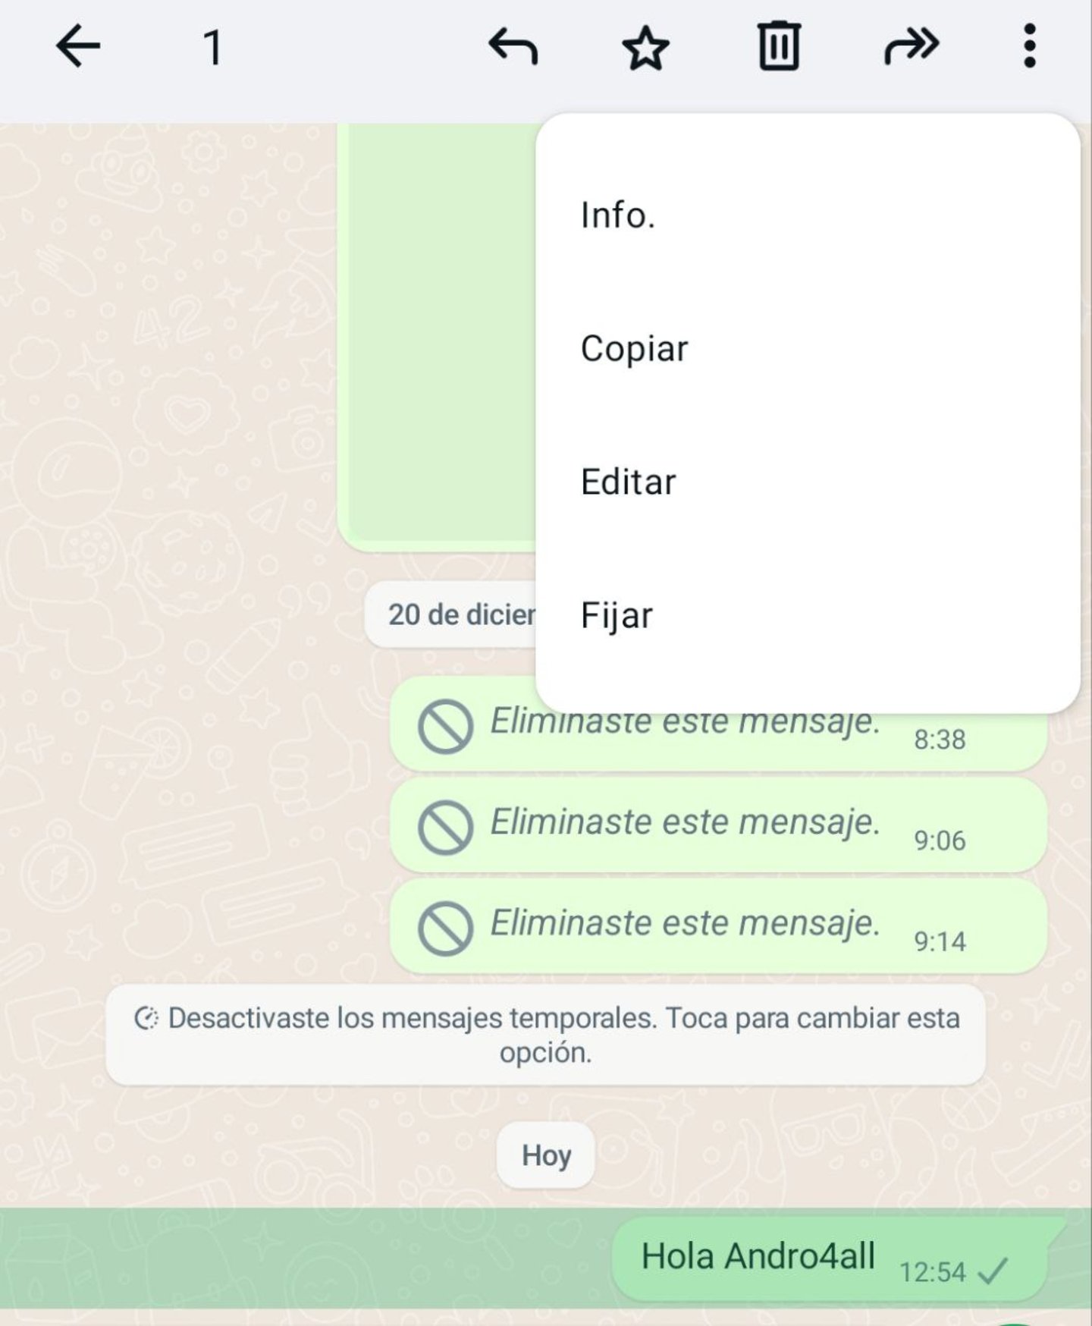Viewport: 1092px width, 1326px height.
Task: Tap the forward message icon
Action: pos(912,46)
